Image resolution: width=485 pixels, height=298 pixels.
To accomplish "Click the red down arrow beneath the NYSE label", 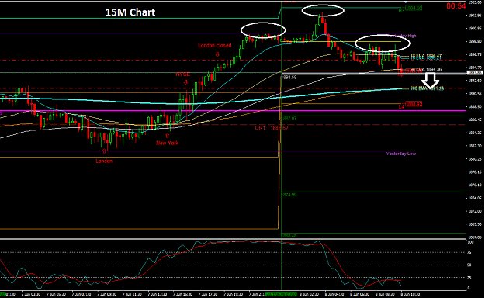I will 185,82.
